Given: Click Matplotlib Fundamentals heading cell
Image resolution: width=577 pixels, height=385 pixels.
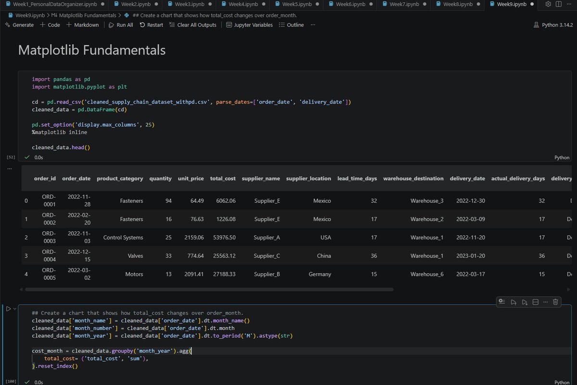Looking at the screenshot, I should 92,50.
